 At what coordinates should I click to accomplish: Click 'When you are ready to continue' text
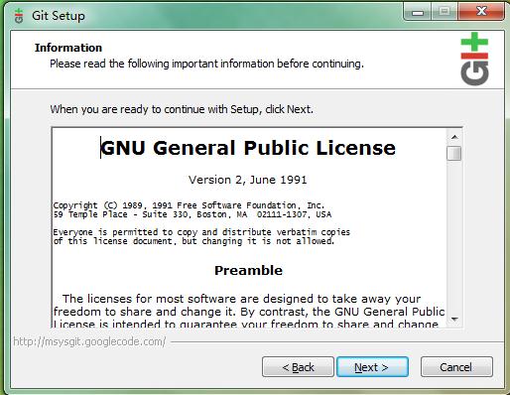point(182,109)
